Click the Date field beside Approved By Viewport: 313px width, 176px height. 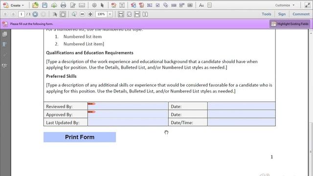click(242, 114)
